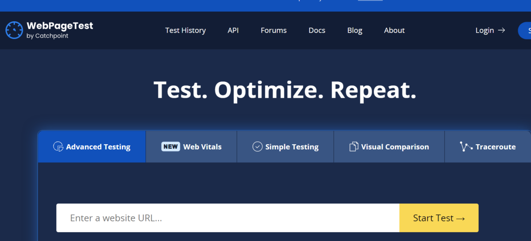
Task: Visit the Blog
Action: point(355,30)
